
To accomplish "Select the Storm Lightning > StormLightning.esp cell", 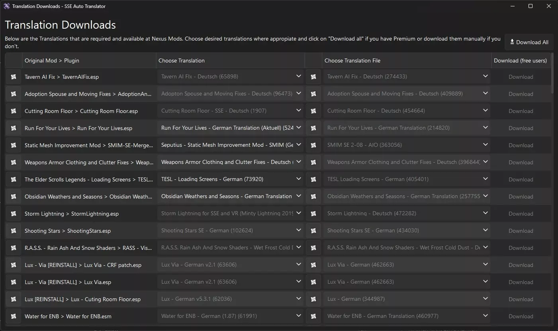I will coord(89,214).
